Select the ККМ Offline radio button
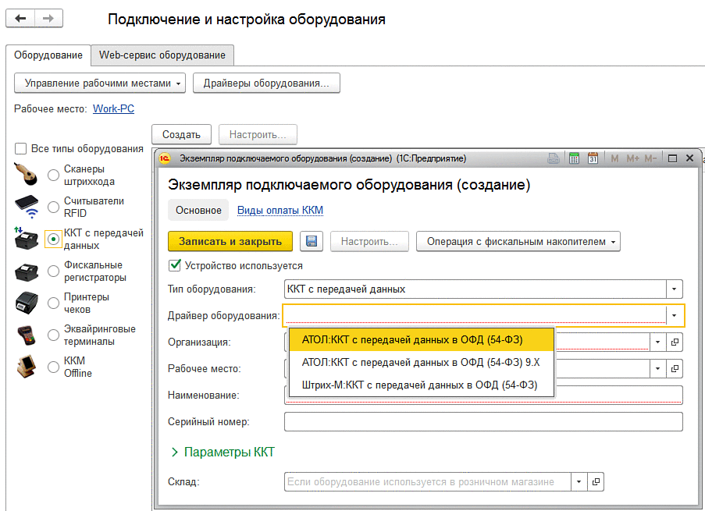Viewport: 705px width, 511px height. pyautogui.click(x=54, y=367)
